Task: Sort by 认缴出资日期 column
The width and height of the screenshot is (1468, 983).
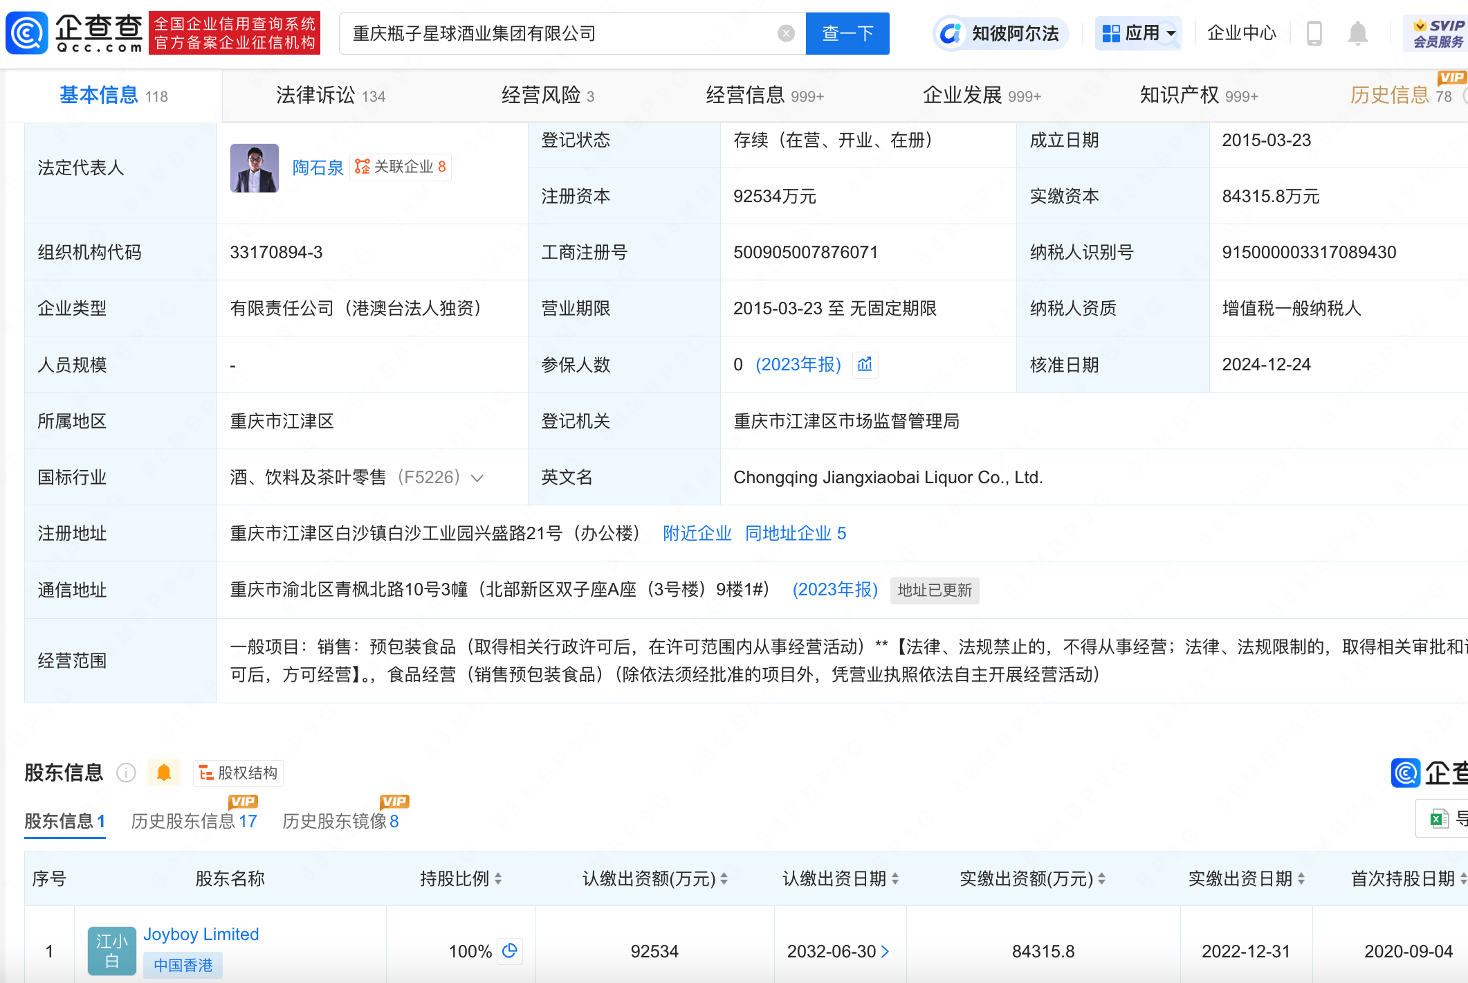Action: (x=894, y=878)
